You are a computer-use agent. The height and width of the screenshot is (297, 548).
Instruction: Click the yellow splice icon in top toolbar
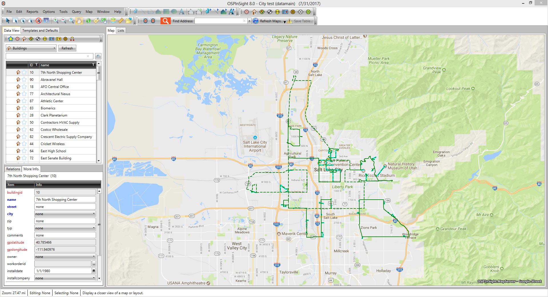(277, 12)
